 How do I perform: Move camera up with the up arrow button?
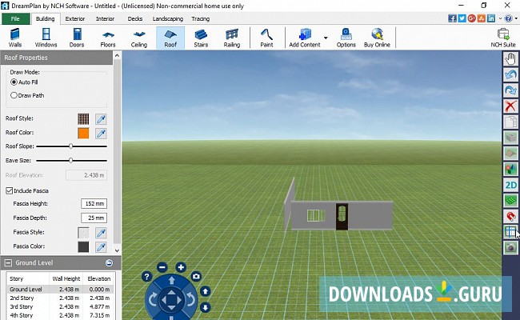[x=206, y=291]
